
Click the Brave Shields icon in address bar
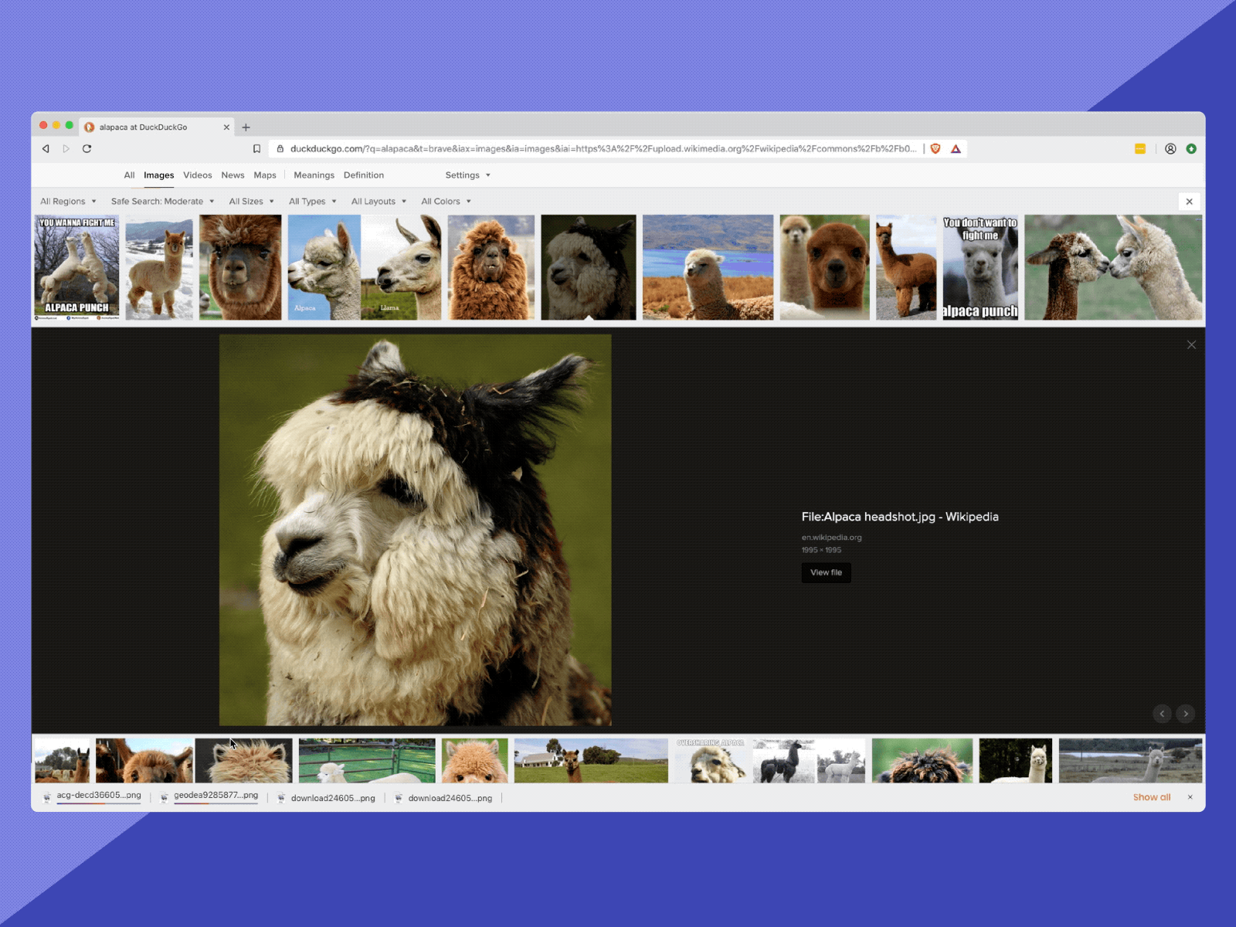[x=935, y=148]
